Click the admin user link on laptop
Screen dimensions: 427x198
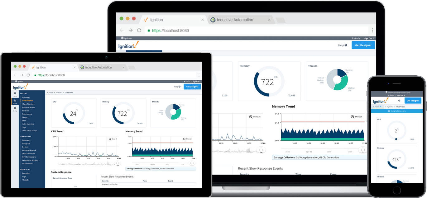point(356,38)
